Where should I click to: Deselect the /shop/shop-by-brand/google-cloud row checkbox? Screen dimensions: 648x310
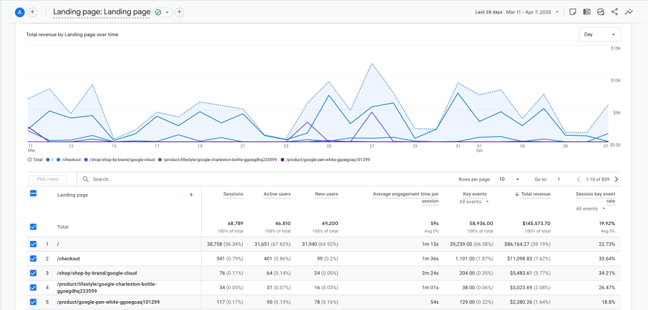[x=34, y=273]
